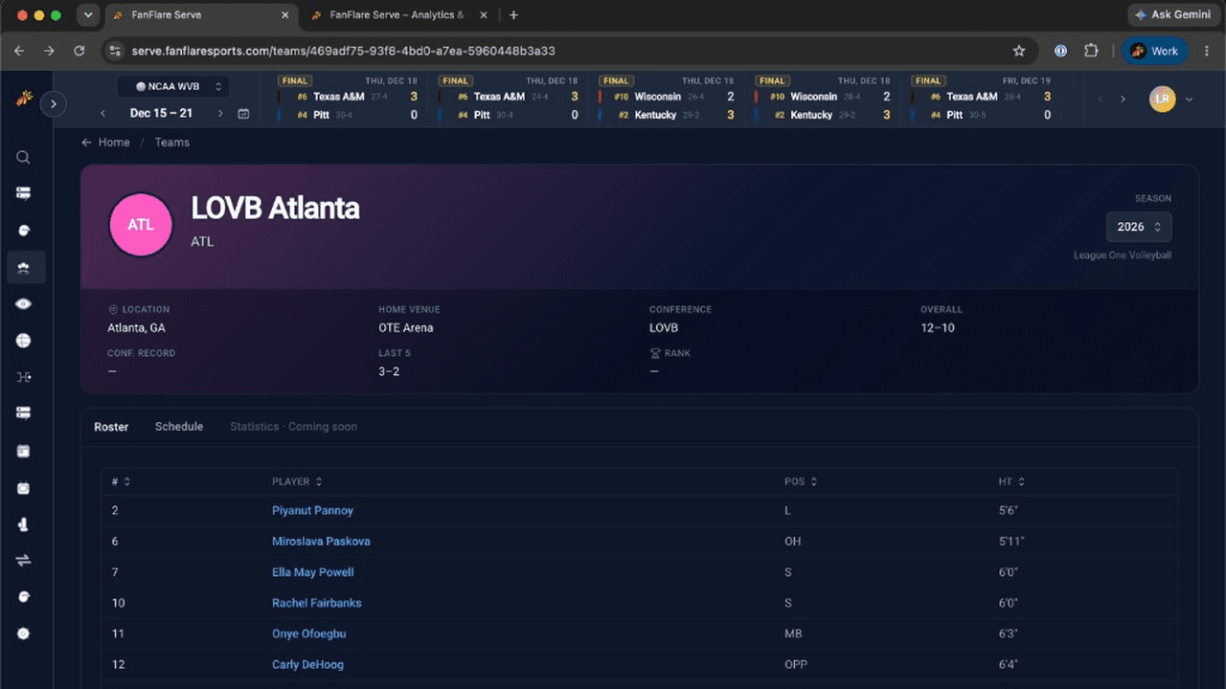Go back in browser history
This screenshot has width=1226, height=689.
tap(20, 51)
